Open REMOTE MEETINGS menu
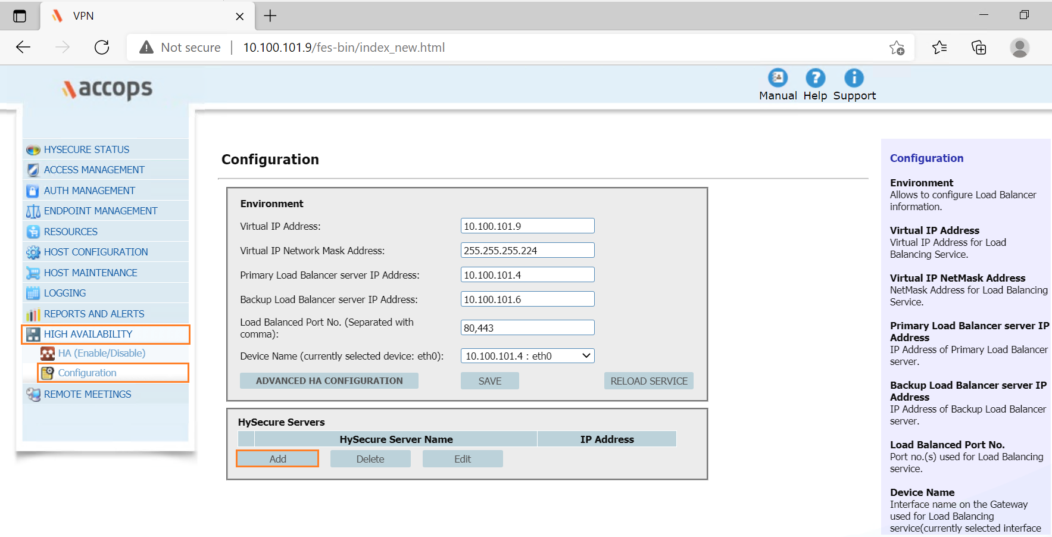The height and width of the screenshot is (537, 1052). [88, 394]
